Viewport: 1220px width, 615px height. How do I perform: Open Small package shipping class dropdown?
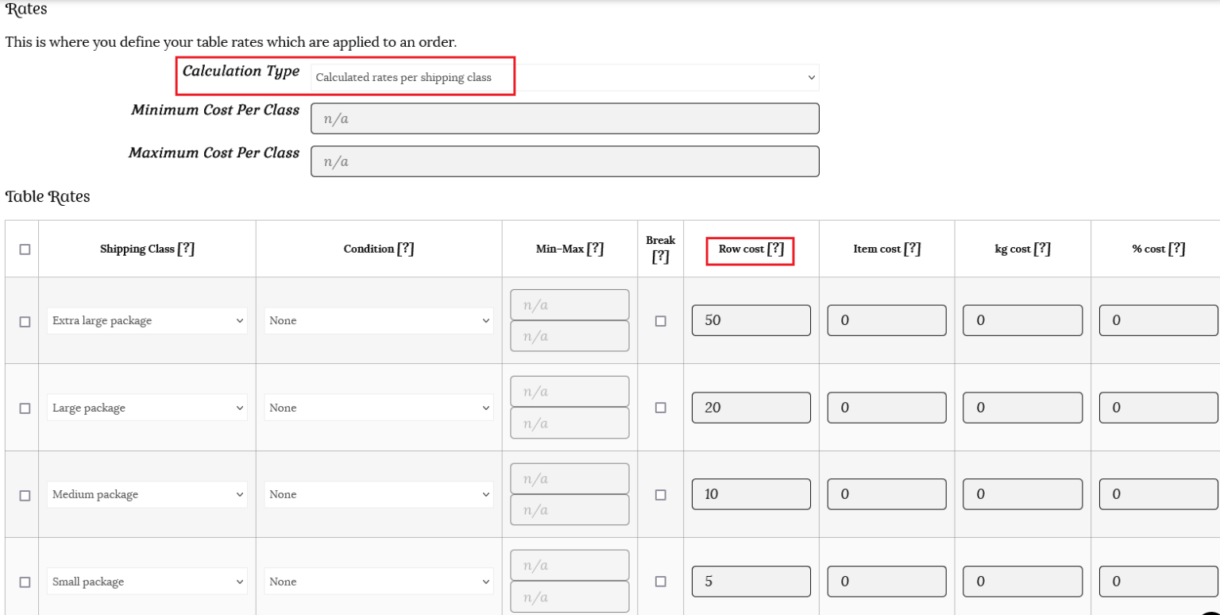147,582
